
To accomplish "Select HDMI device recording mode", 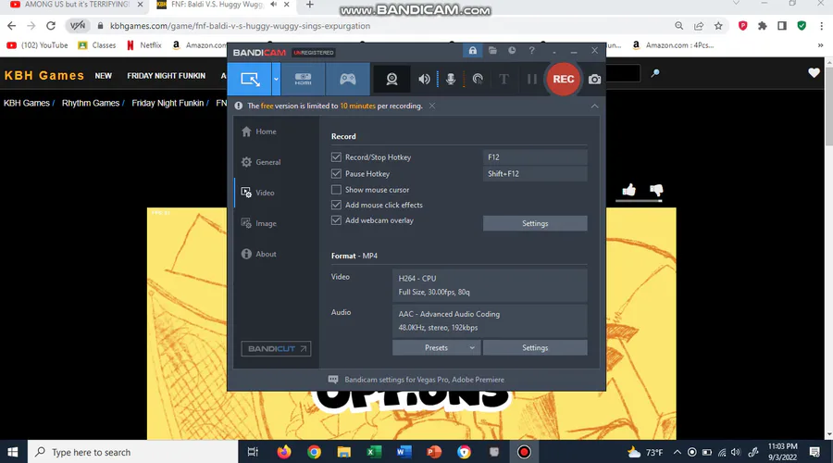I will (303, 80).
